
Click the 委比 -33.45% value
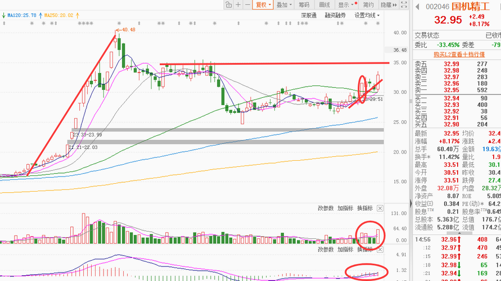click(x=448, y=45)
